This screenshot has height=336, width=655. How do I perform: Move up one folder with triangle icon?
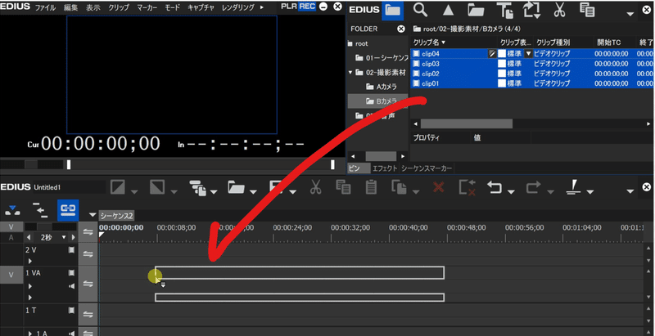click(448, 11)
